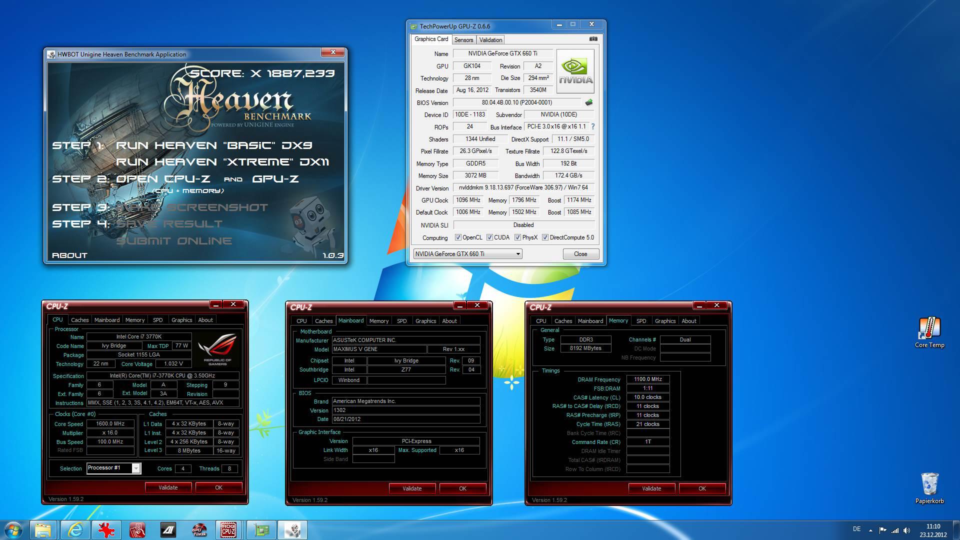Switch to HWBOT Heaven robot taskbar button

click(x=292, y=530)
